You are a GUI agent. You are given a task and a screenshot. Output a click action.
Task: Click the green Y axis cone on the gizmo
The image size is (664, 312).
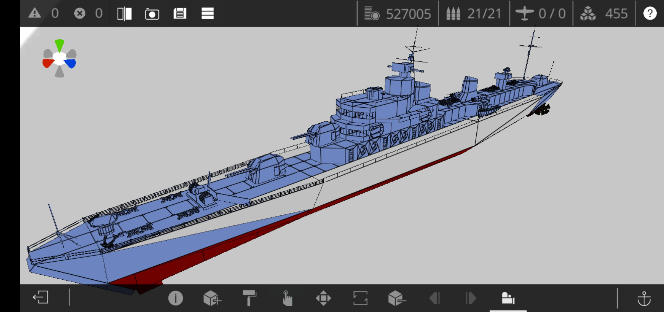coord(59,45)
